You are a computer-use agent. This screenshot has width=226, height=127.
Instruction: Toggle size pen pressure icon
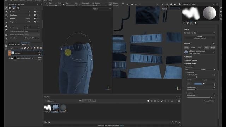click(x=64, y=4)
